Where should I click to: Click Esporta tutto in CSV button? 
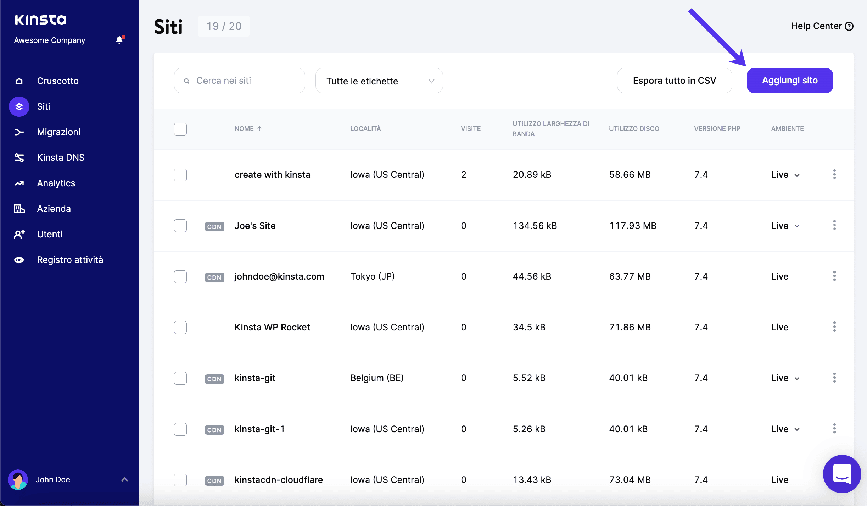[x=674, y=81]
